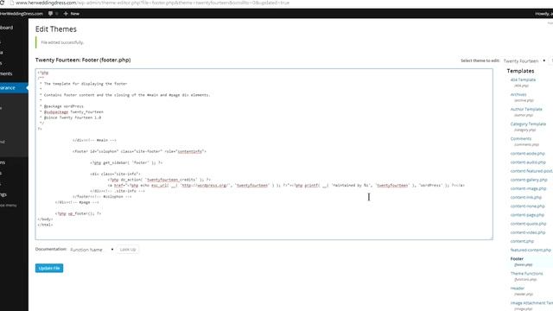Open content-page.php template

[527, 215]
